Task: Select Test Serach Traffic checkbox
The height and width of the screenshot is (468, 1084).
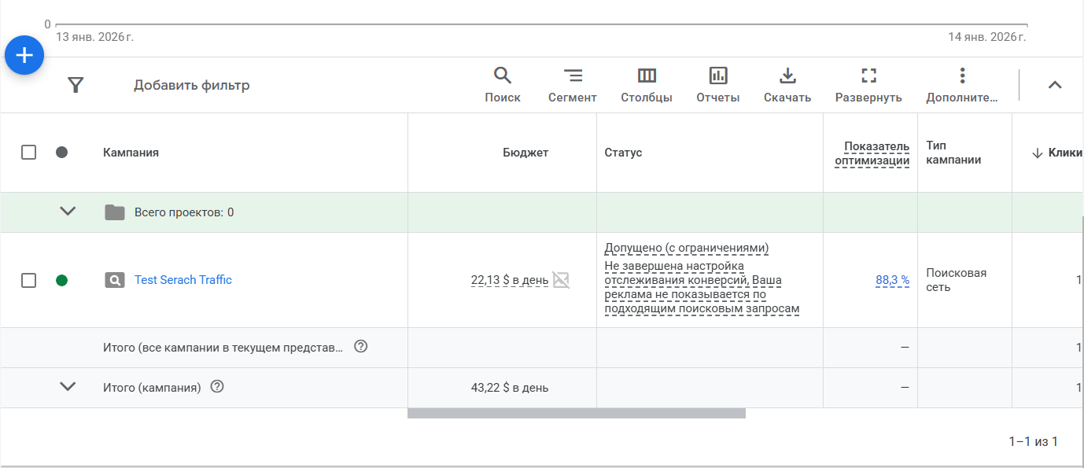Action: point(28,280)
